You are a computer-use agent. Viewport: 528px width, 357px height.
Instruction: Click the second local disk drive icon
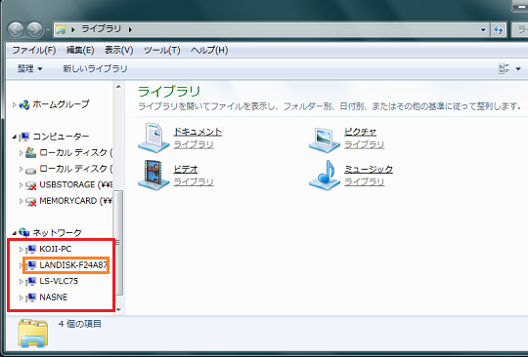(x=31, y=170)
